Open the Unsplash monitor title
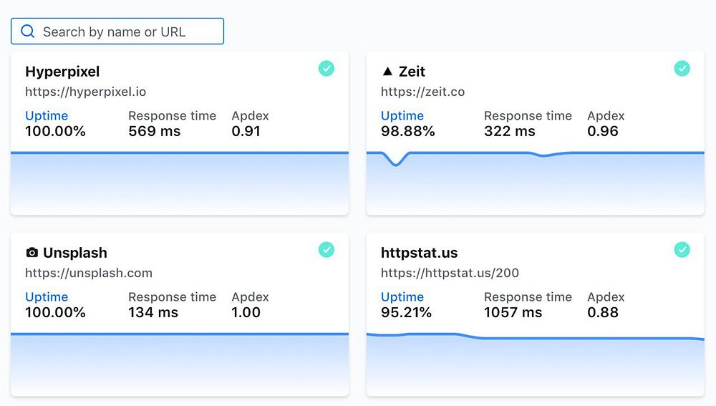The image size is (716, 406). tap(75, 253)
